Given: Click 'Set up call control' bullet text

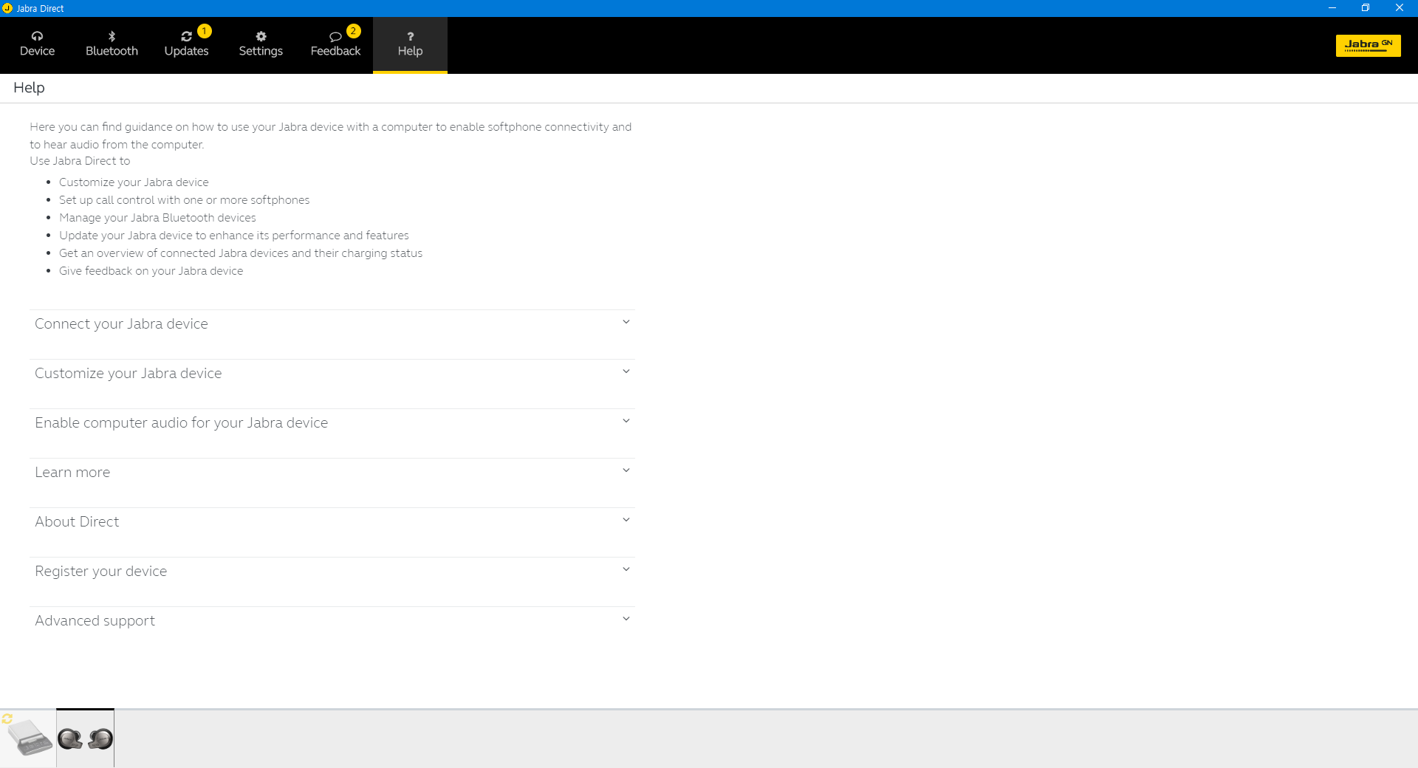Looking at the screenshot, I should 184,200.
